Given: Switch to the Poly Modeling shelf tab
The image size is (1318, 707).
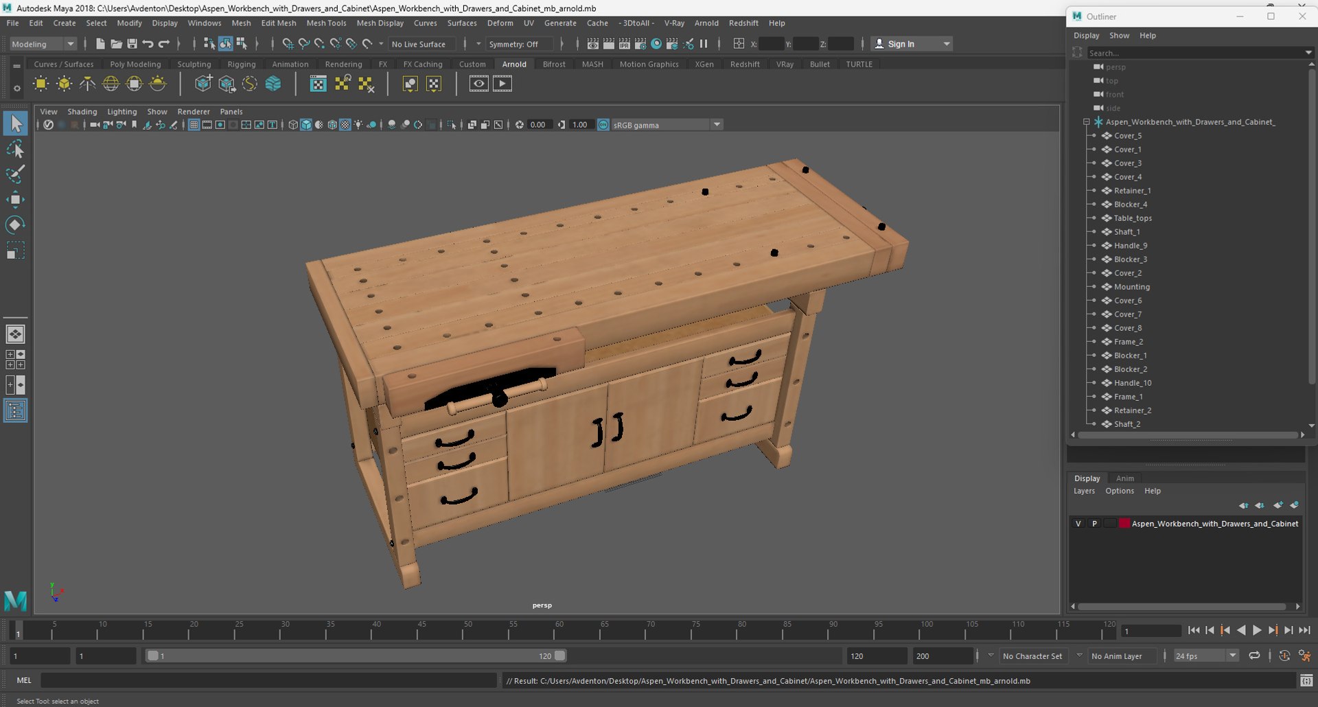Looking at the screenshot, I should pyautogui.click(x=135, y=64).
